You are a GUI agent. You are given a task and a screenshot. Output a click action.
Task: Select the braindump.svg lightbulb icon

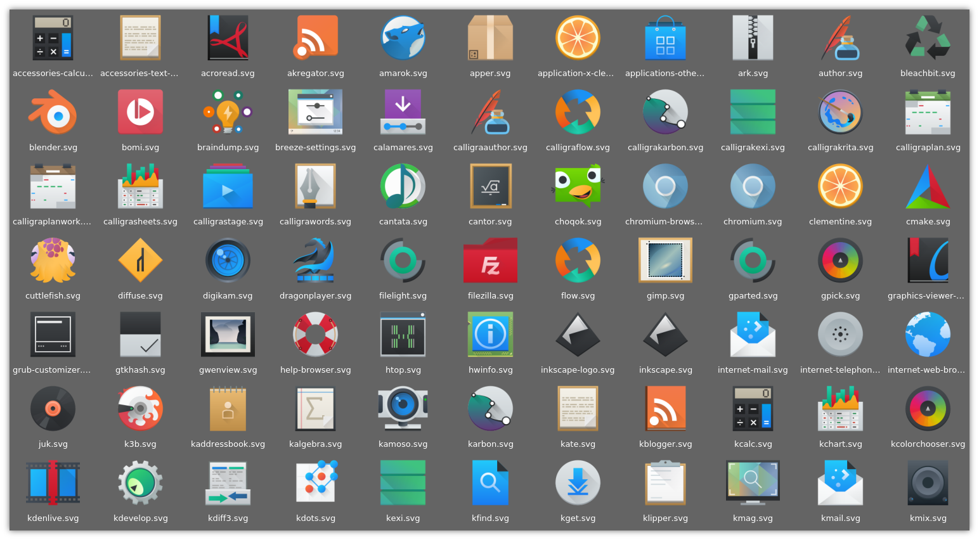pos(228,112)
